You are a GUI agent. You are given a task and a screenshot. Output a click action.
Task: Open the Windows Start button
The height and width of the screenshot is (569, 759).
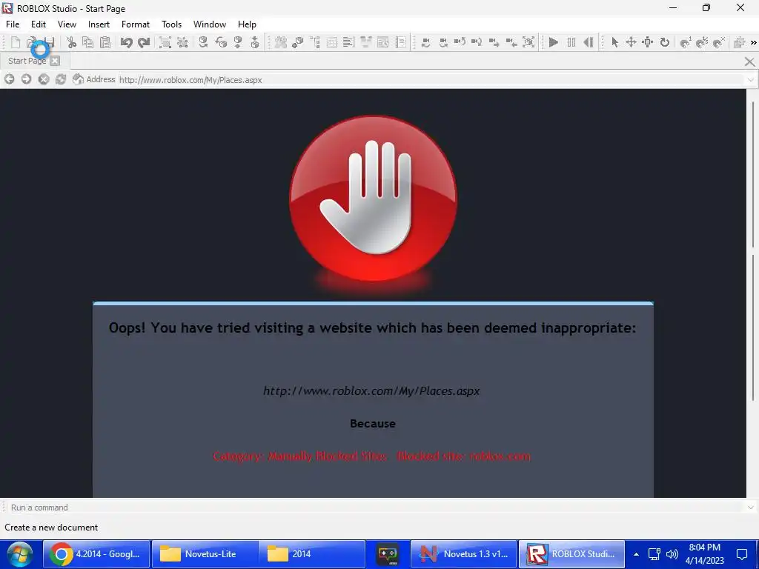click(20, 554)
